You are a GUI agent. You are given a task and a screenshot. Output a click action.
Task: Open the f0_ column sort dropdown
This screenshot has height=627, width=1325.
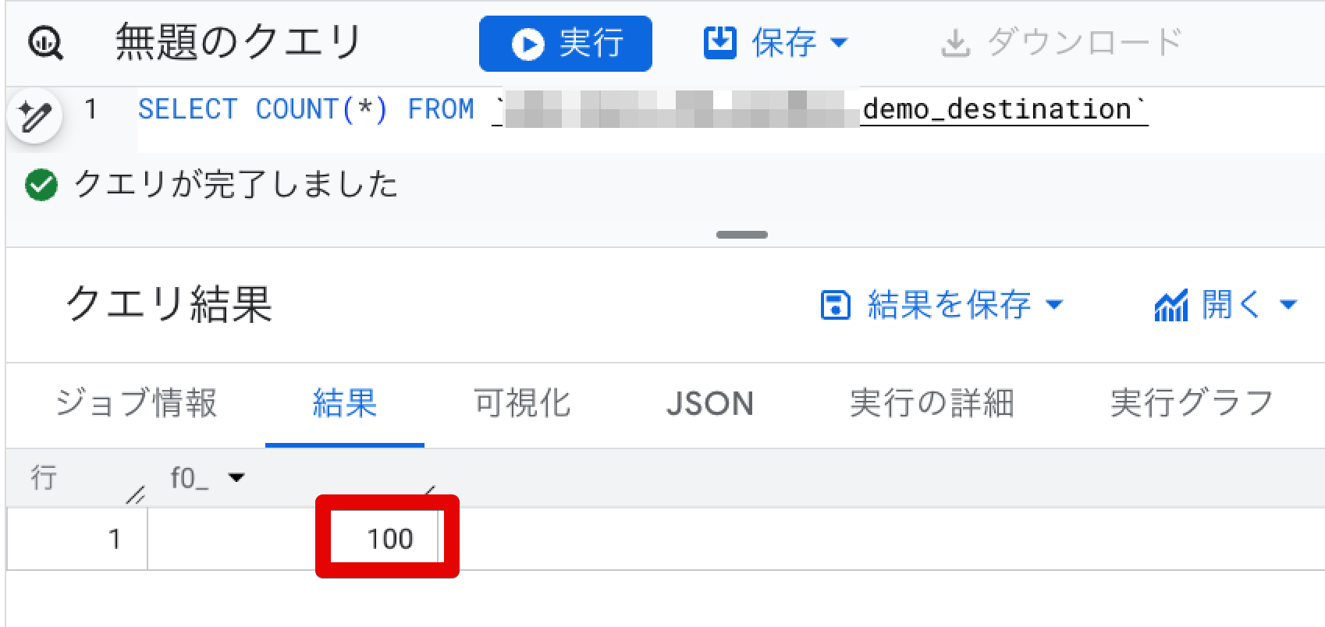236,477
